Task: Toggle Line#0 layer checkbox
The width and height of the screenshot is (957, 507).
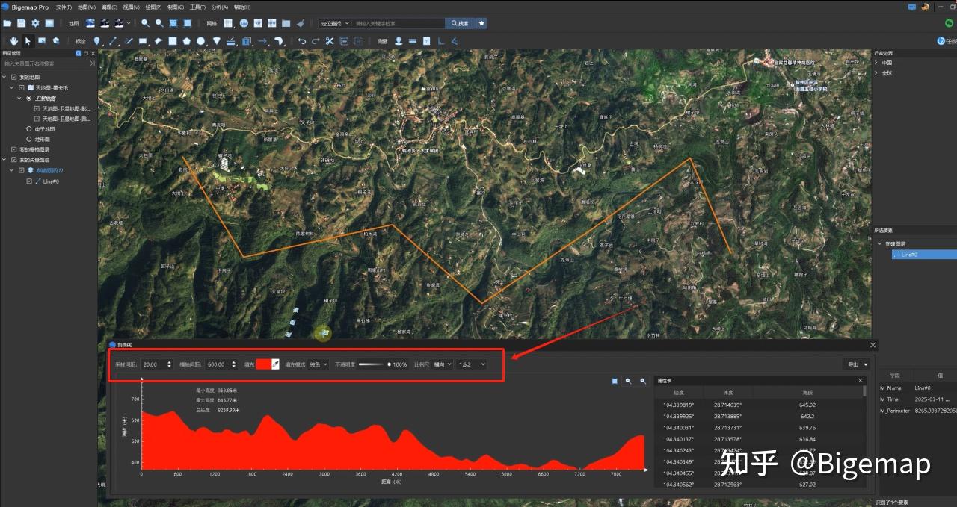Action: tap(29, 181)
